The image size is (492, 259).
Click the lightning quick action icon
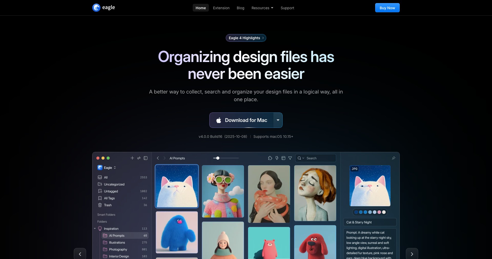[x=277, y=158]
